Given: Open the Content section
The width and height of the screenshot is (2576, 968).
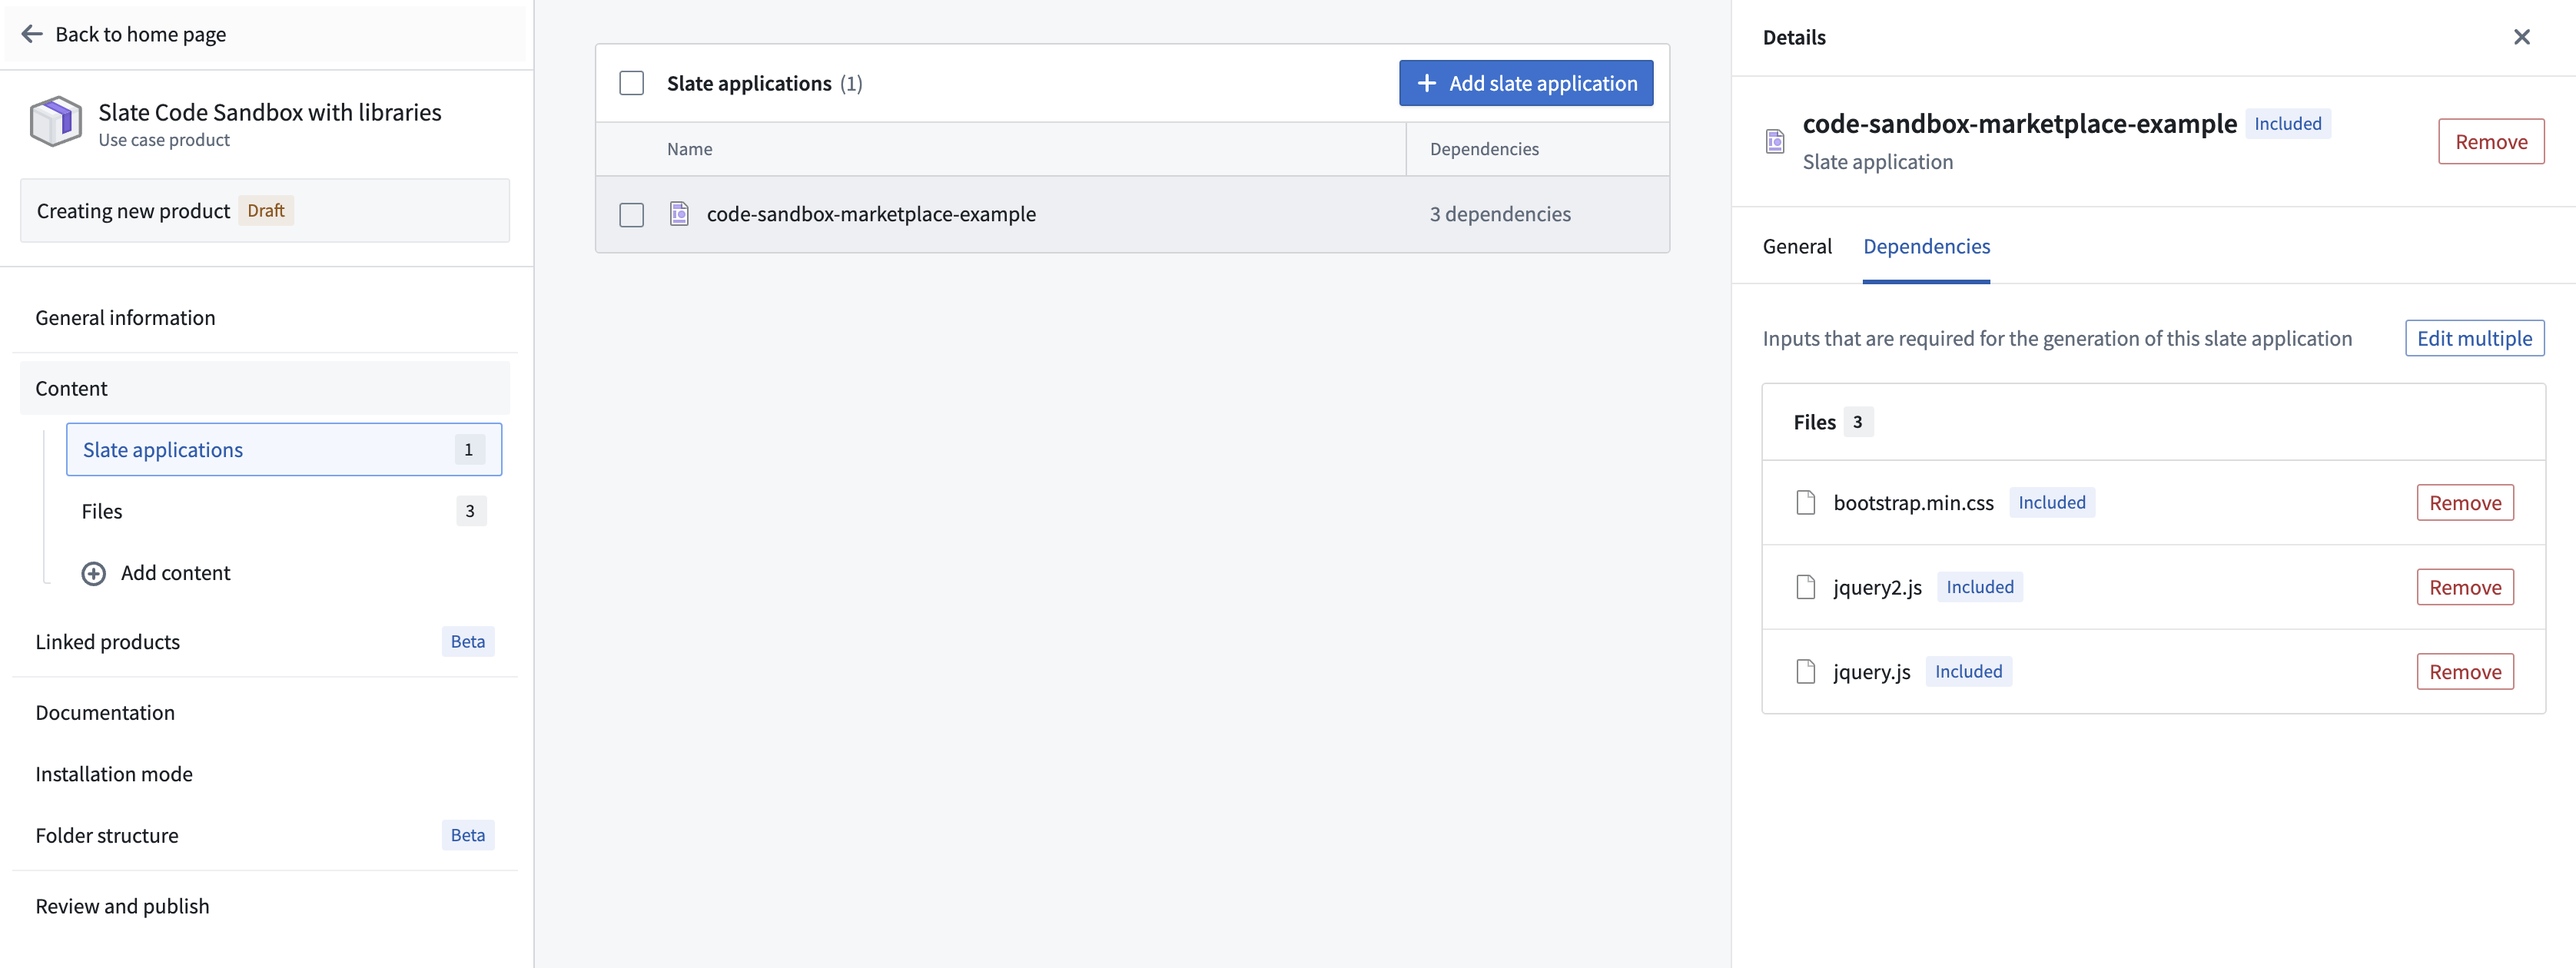Looking at the screenshot, I should [265, 389].
